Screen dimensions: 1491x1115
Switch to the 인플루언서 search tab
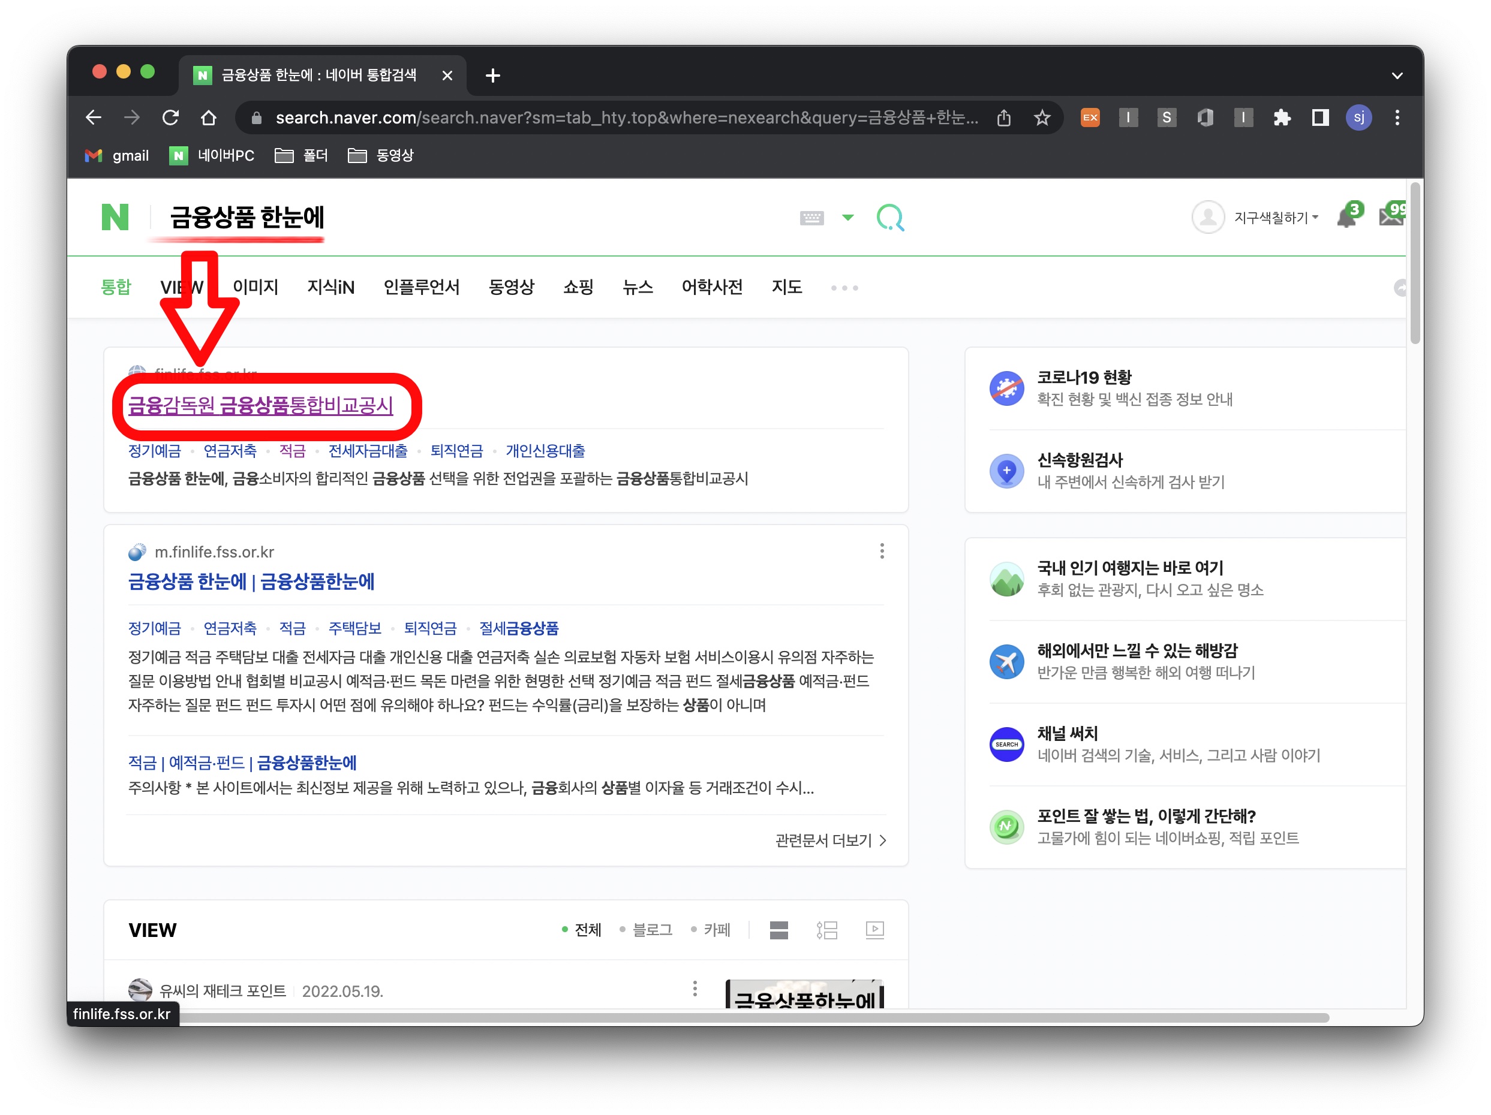[x=421, y=287]
